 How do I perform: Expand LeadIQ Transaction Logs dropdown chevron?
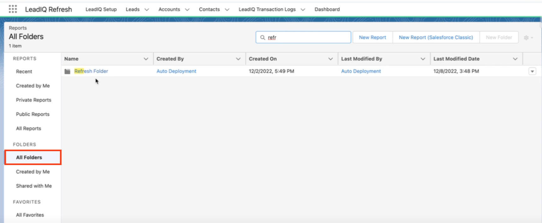303,9
